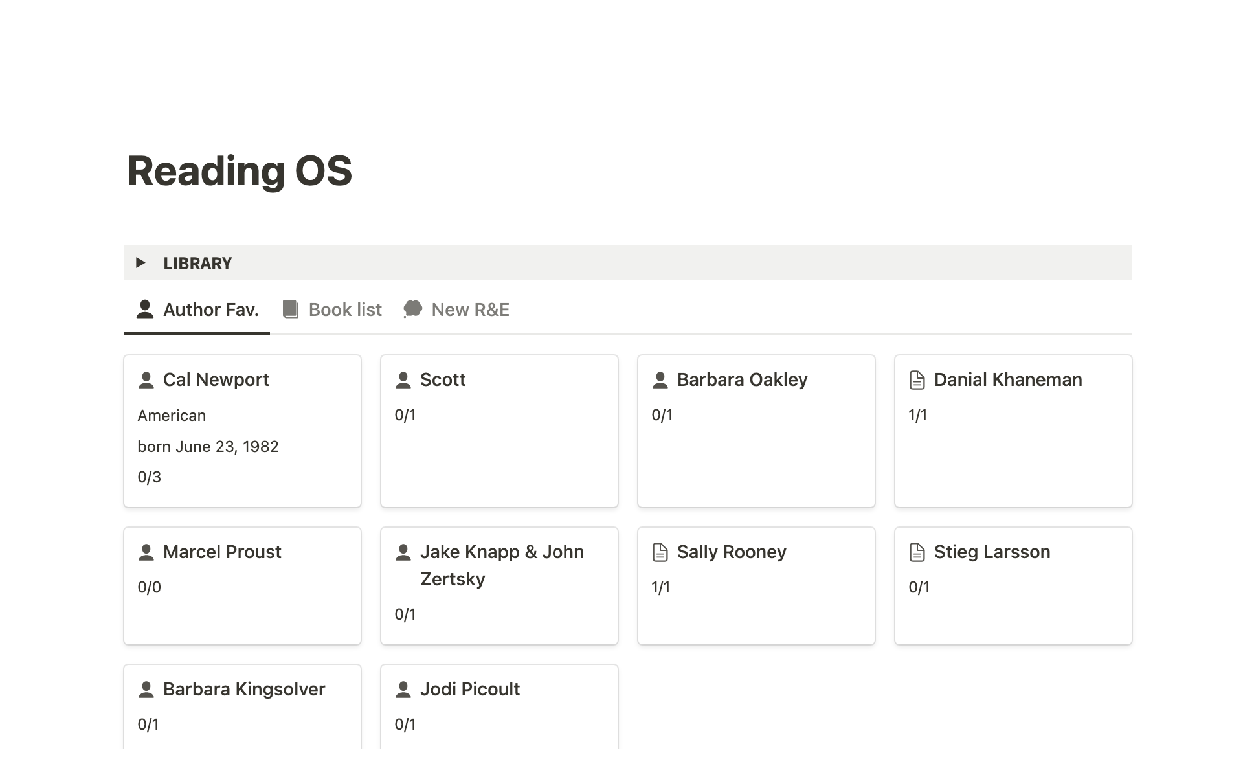Switch to the Book list tab
Image resolution: width=1243 pixels, height=777 pixels.
[x=344, y=310]
